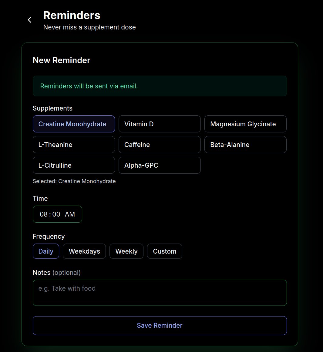Focus the Notes text area

[160, 293]
